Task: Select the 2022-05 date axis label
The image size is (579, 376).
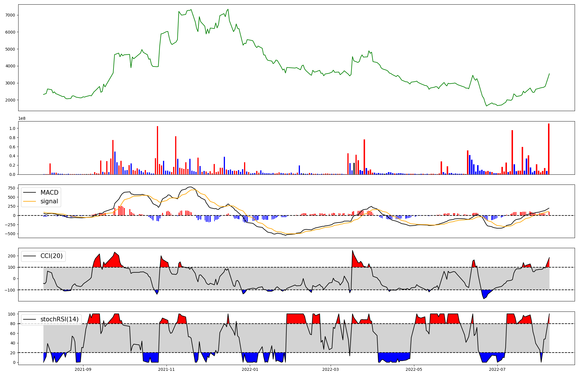Action: pos(414,369)
